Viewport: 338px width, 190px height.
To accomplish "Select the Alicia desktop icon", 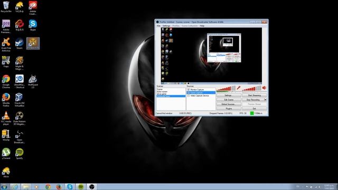I will click(6, 173).
